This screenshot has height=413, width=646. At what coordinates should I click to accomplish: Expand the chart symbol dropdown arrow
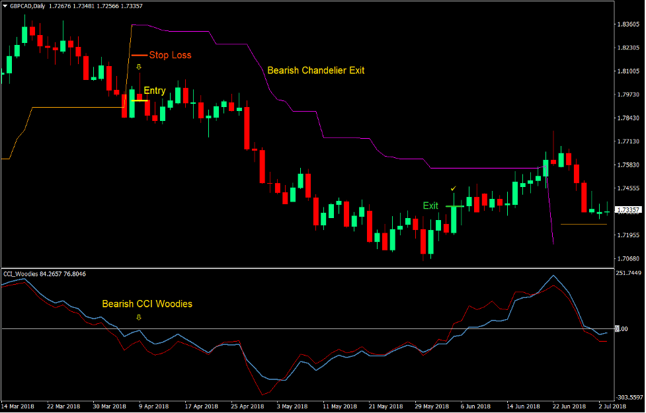pos(5,5)
